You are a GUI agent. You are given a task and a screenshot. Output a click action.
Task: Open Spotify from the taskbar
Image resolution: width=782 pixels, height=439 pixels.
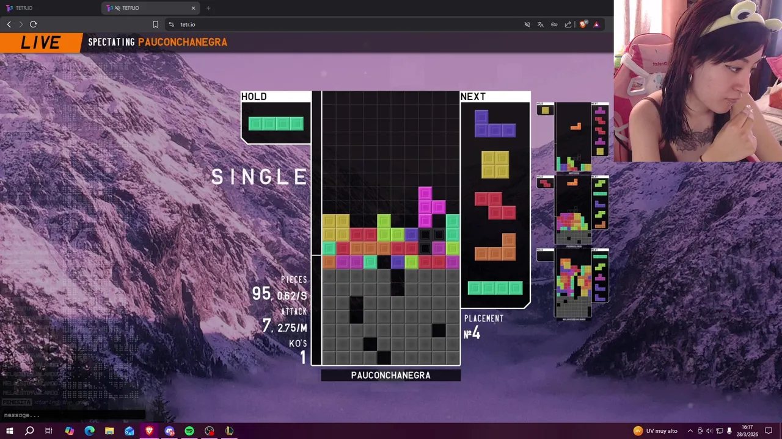tap(189, 431)
